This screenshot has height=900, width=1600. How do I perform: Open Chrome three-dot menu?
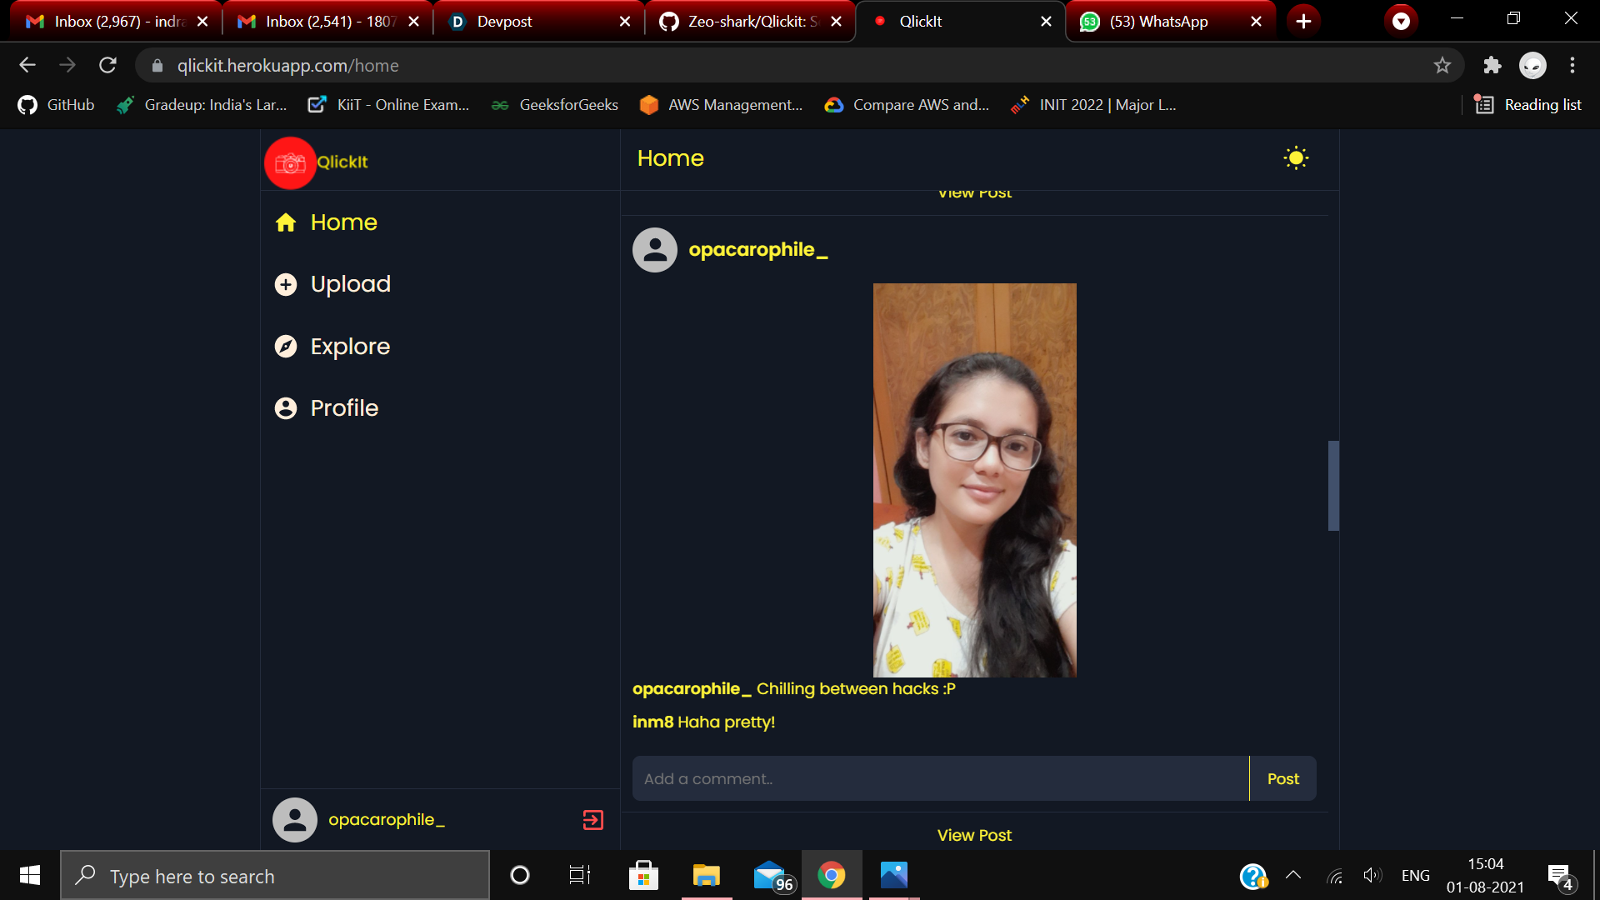click(x=1572, y=66)
